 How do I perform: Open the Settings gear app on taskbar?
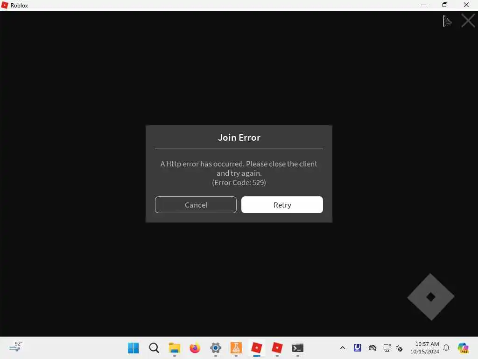click(x=216, y=348)
